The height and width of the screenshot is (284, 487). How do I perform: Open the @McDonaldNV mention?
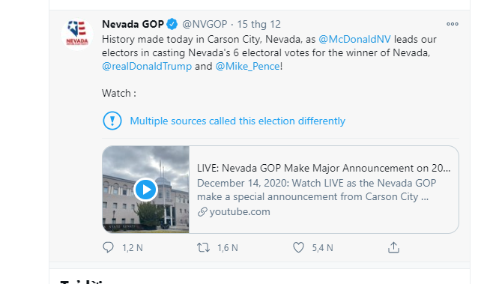tap(354, 39)
